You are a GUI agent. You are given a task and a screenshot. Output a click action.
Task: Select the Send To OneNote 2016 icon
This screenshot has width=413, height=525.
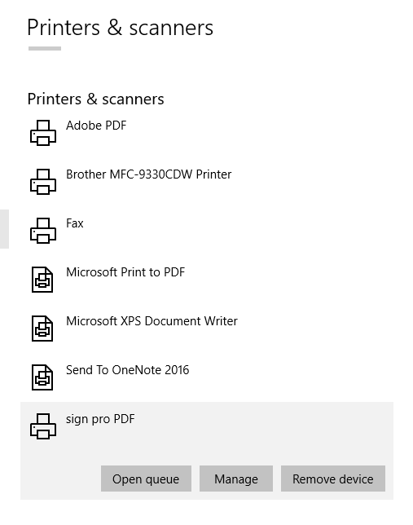(x=42, y=377)
